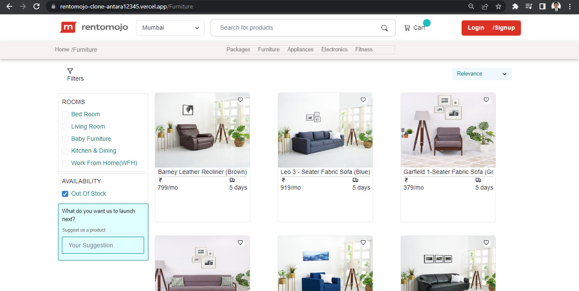Open the Packages category menu
Viewport: 579px width, 291px height.
238,50
